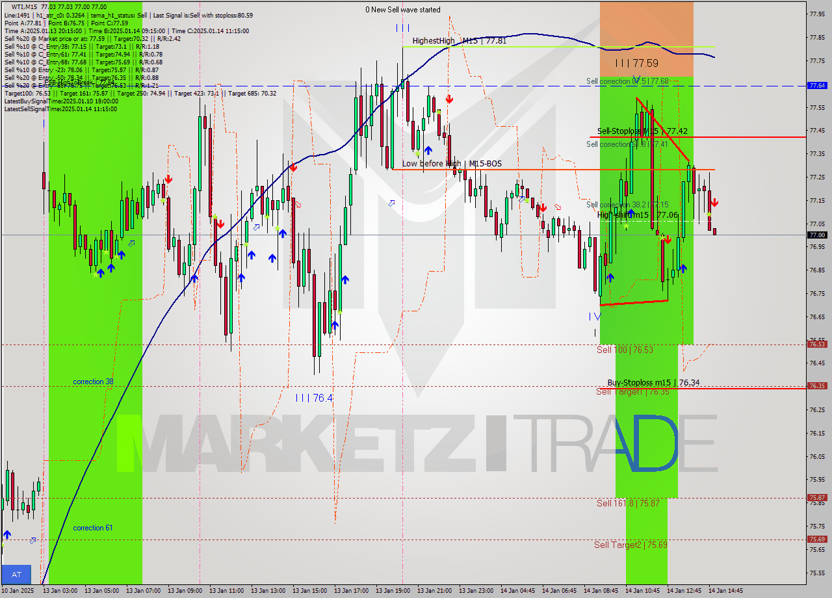The height and width of the screenshot is (598, 832).
Task: Select the red 76.53 price axis tag
Action: tap(816, 344)
